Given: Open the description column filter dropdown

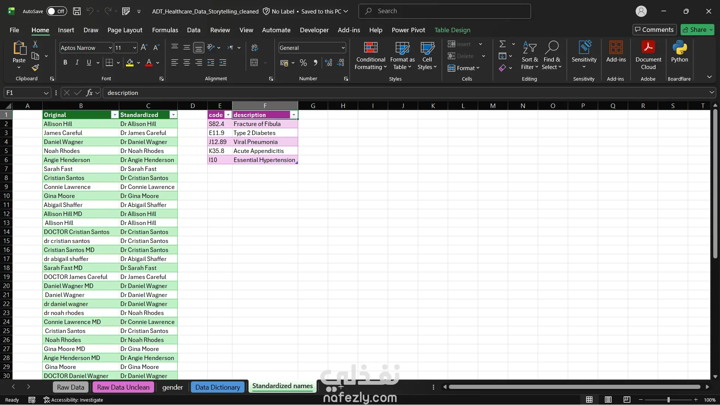Looking at the screenshot, I should pyautogui.click(x=294, y=115).
